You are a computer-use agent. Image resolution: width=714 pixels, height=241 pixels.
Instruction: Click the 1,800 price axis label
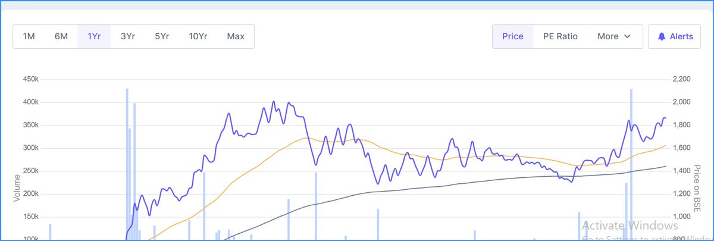click(x=681, y=126)
